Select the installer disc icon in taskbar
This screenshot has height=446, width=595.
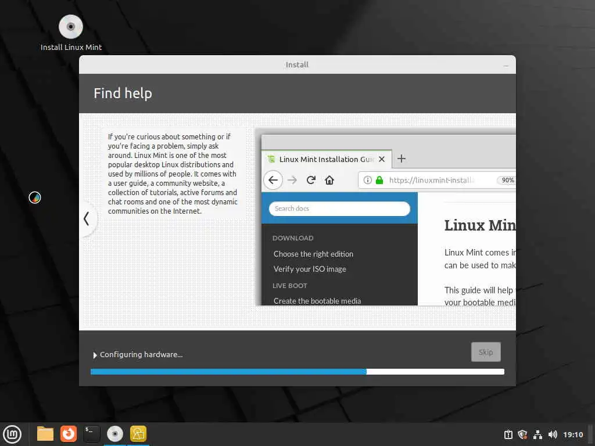[114, 434]
